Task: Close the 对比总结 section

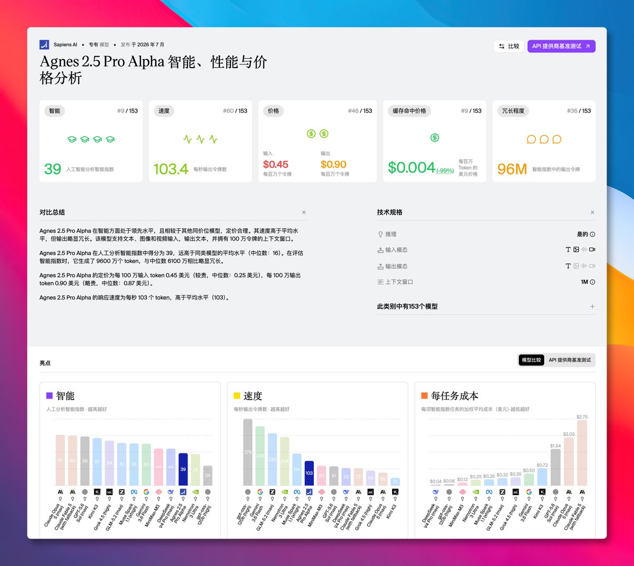Action: (x=304, y=212)
